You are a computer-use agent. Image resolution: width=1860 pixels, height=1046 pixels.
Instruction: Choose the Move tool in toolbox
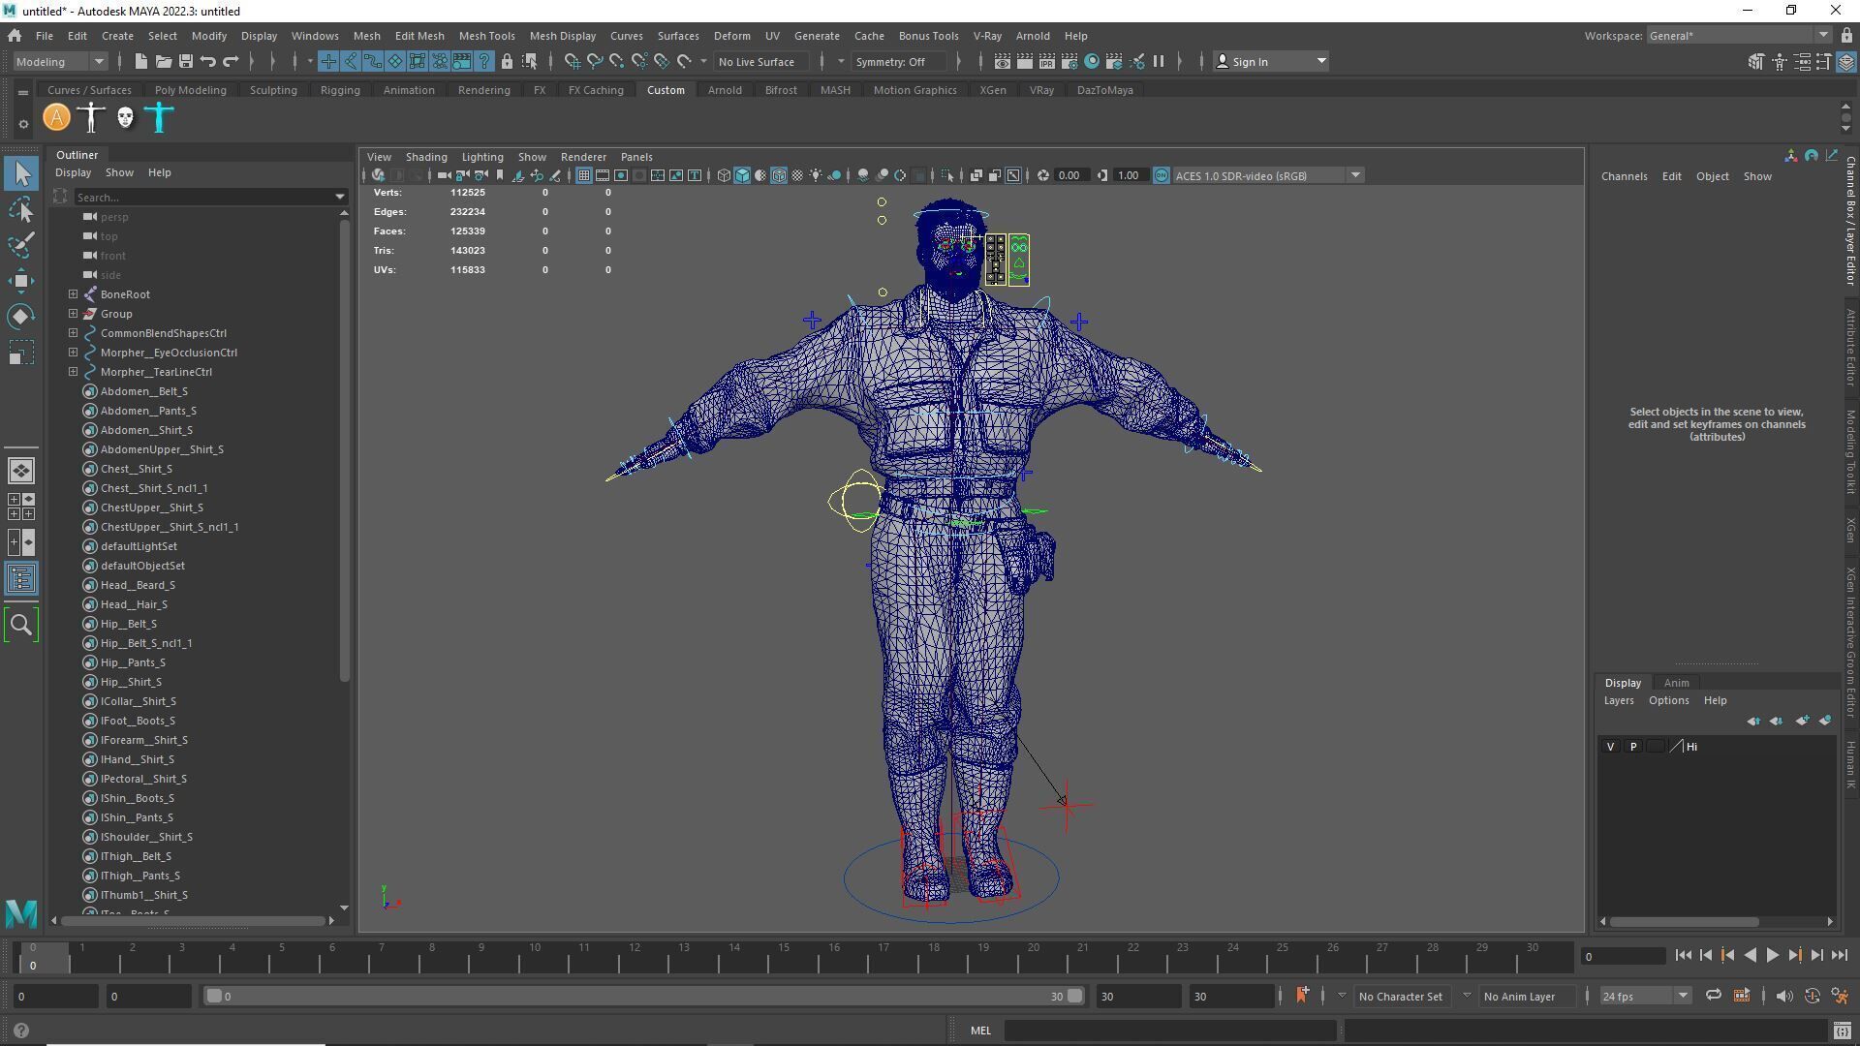[x=22, y=281]
